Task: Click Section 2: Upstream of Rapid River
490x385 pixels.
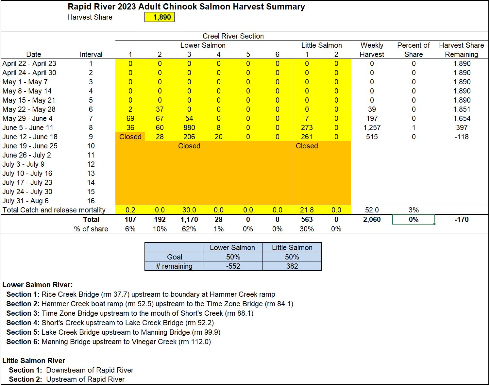Action: tap(67, 379)
